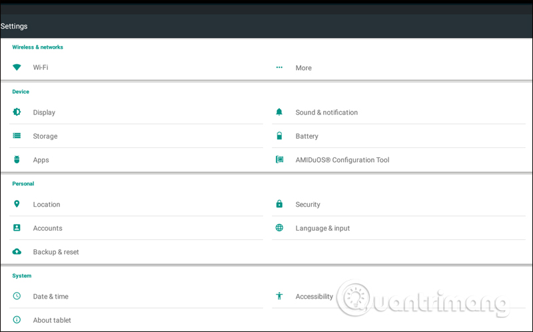
Task: Tap the Apps android icon
Action: coord(17,160)
